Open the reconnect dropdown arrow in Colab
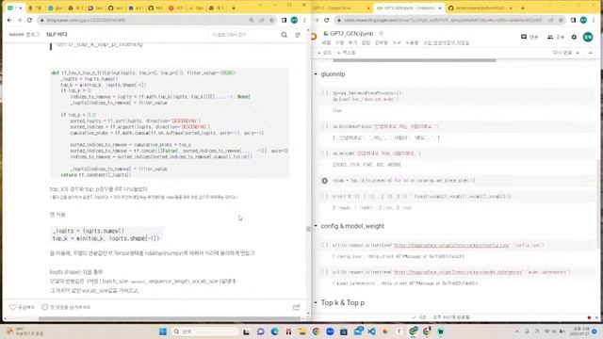Image resolution: width=603 pixels, height=339 pixels. click(578, 53)
